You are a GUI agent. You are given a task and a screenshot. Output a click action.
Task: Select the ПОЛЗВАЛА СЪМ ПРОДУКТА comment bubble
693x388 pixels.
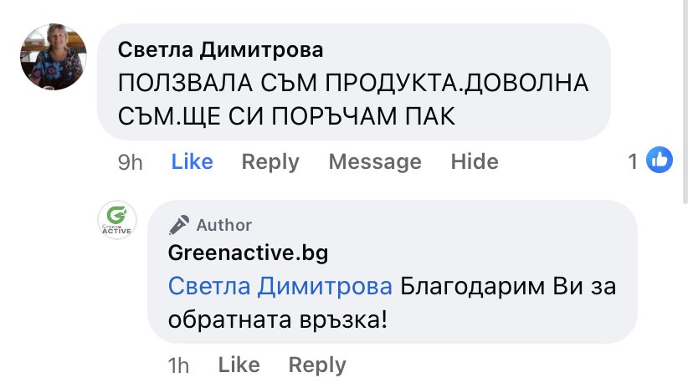pyautogui.click(x=354, y=82)
